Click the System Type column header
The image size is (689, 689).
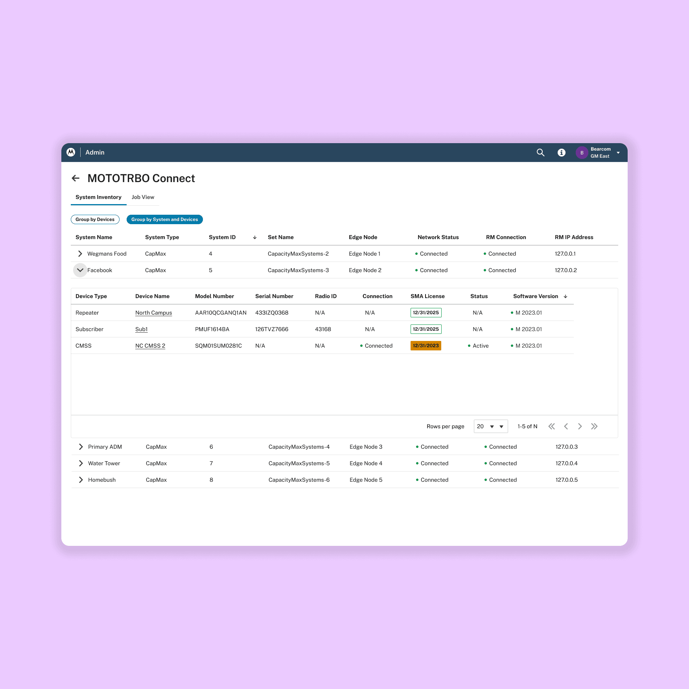pyautogui.click(x=162, y=238)
